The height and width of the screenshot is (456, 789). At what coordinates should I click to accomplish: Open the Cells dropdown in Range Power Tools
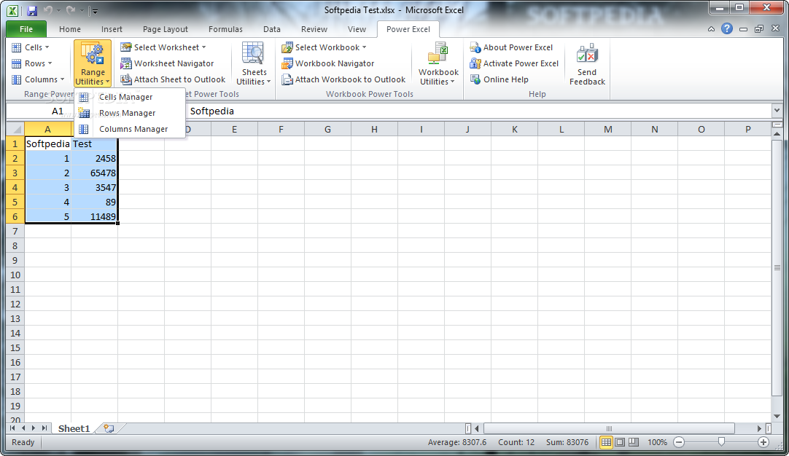point(30,47)
